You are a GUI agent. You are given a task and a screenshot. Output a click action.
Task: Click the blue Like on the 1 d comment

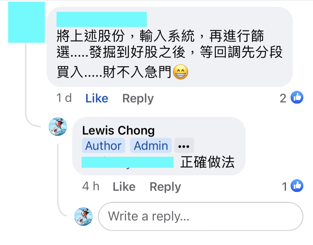click(x=97, y=98)
